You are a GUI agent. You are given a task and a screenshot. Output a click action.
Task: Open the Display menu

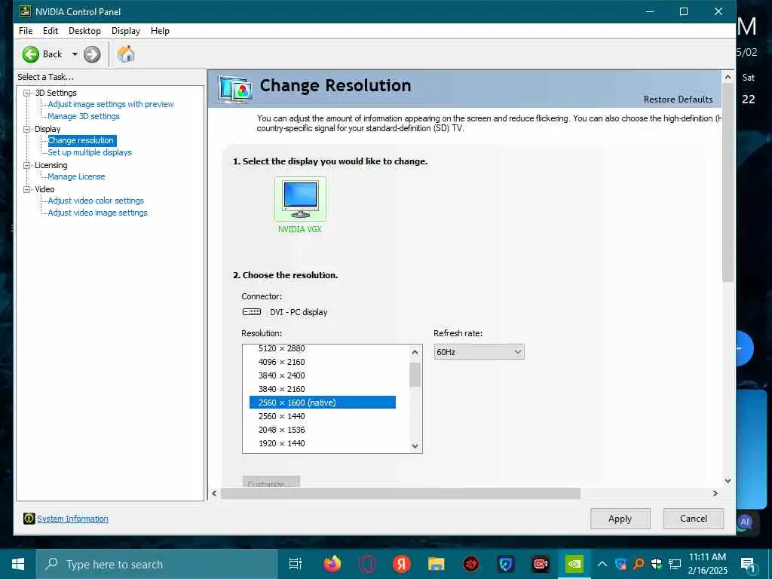[126, 30]
